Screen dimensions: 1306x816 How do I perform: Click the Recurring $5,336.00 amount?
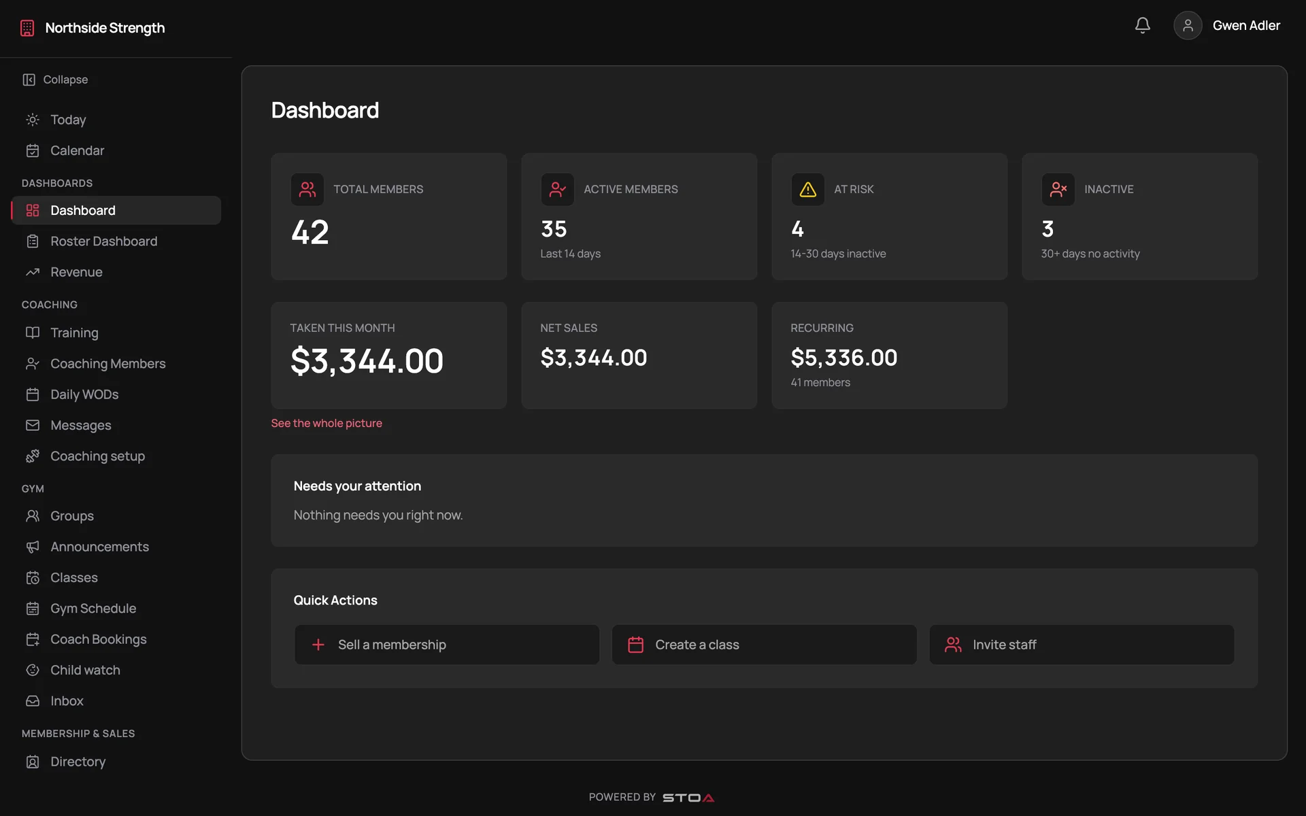(x=844, y=358)
